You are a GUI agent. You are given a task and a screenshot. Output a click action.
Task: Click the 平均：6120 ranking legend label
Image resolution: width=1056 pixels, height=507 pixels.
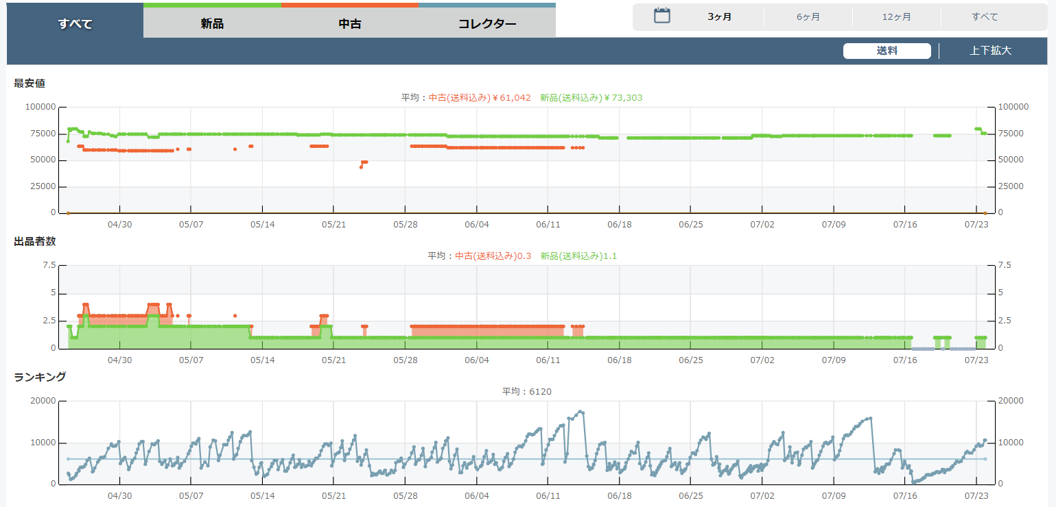click(x=526, y=392)
